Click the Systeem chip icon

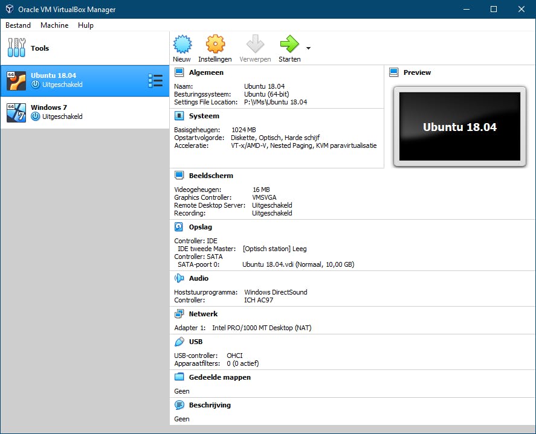tap(179, 116)
